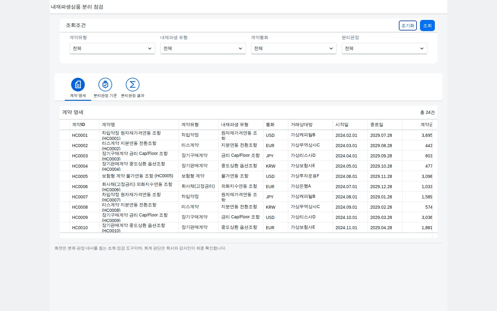Select the HC0008 contract ID cell
The width and height of the screenshot is (497, 311).
coord(84,207)
